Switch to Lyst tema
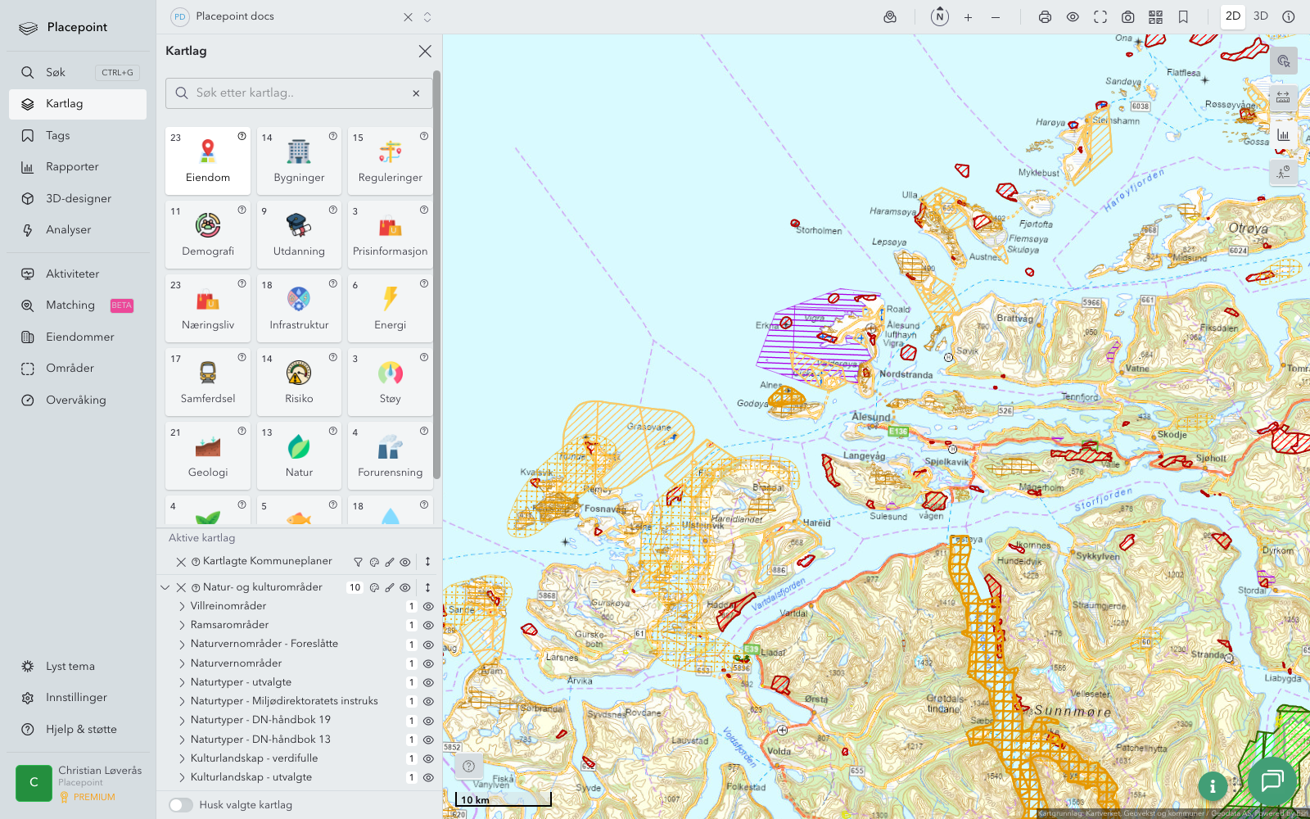 coord(78,667)
